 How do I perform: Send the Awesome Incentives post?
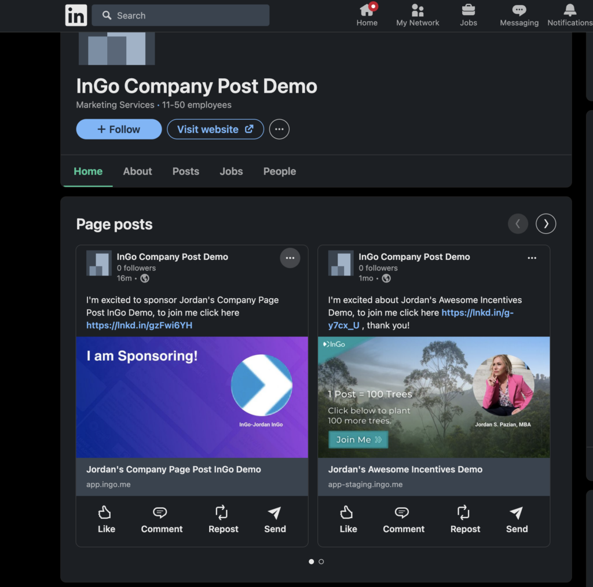click(x=517, y=520)
